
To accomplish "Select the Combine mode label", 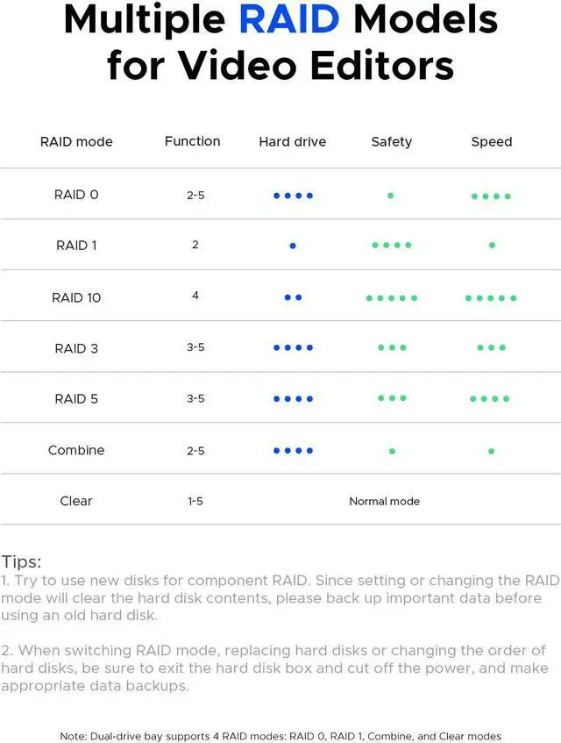I will click(76, 450).
